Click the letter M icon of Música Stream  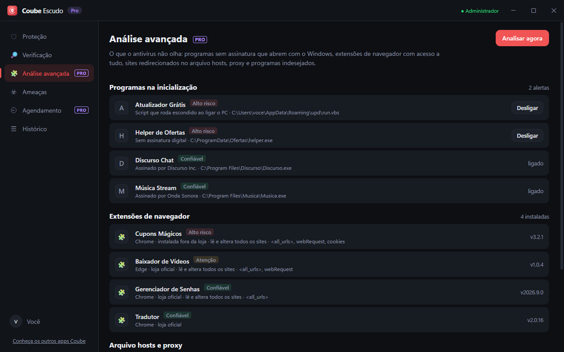122,191
